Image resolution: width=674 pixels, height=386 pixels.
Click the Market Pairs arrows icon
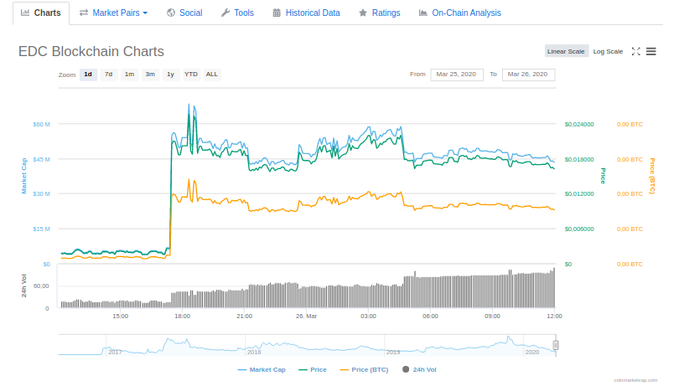click(84, 13)
